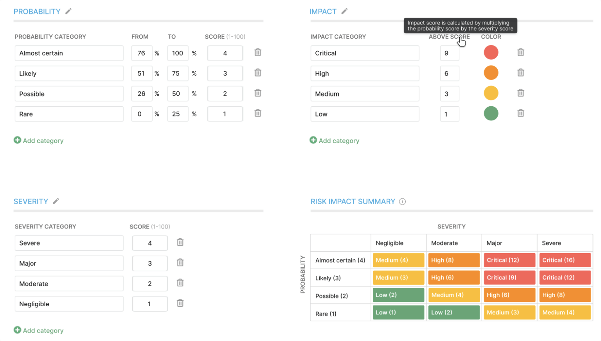Click the edit pencil next to IMPACT
Screen dimensions: 601x341
pyautogui.click(x=344, y=11)
